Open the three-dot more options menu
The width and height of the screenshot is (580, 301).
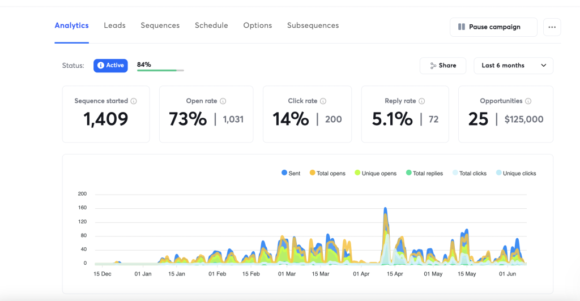click(x=552, y=27)
